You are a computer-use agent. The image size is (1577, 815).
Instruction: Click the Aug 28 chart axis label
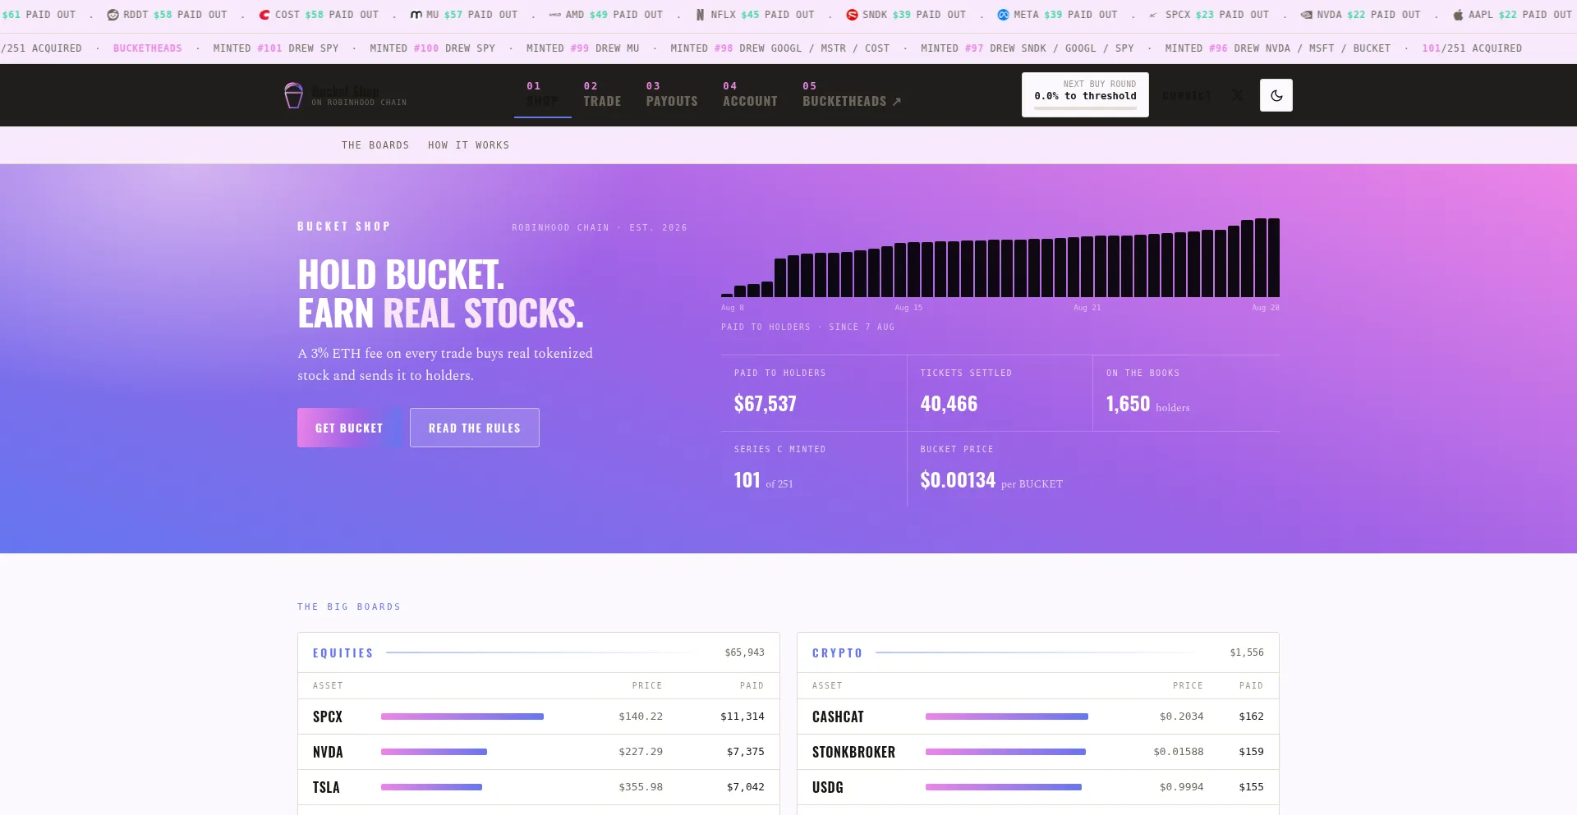click(1266, 308)
